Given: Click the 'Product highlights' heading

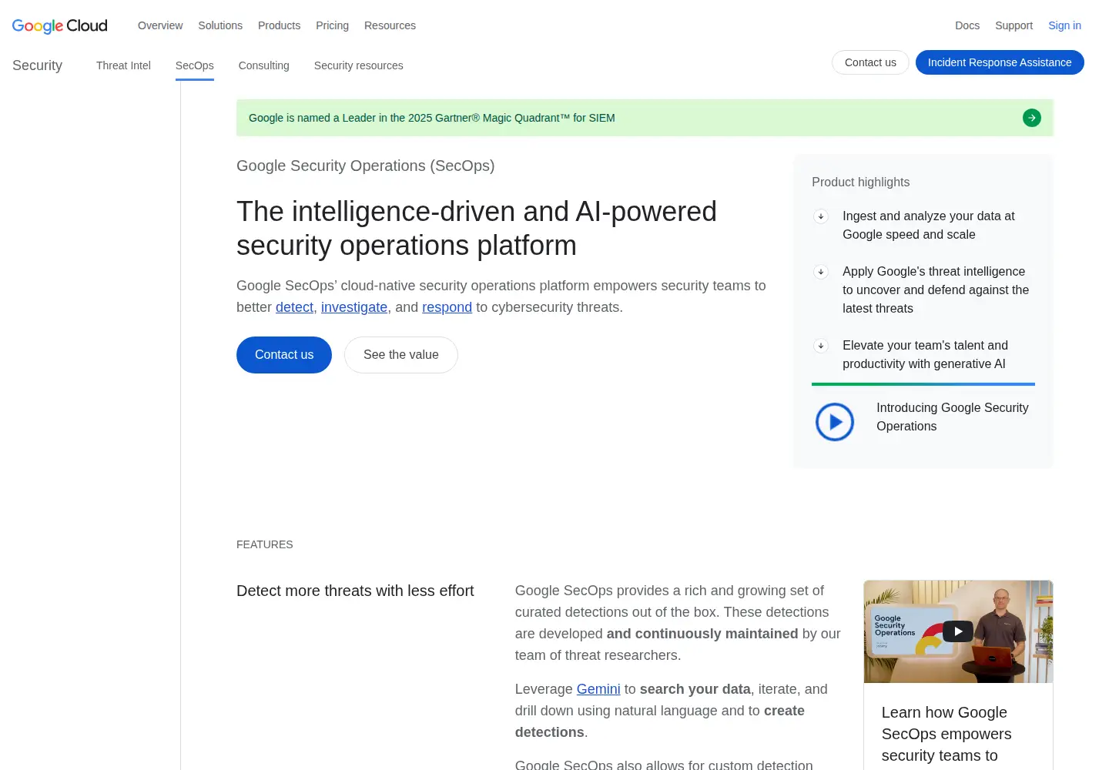Looking at the screenshot, I should pyautogui.click(x=860, y=182).
